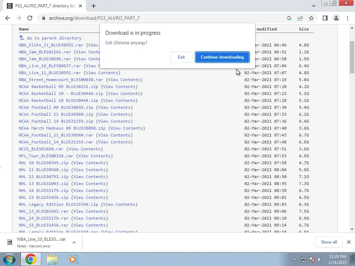355x266 pixels.
Task: Click the Size column header
Action: click(304, 29)
